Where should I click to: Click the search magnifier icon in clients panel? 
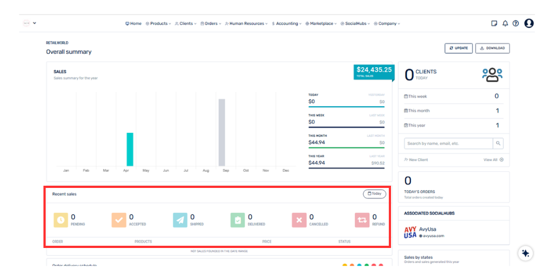tap(498, 143)
